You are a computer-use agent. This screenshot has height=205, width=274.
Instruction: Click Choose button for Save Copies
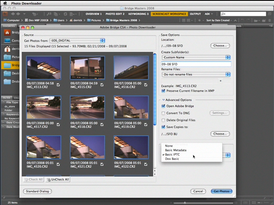tap(220, 134)
